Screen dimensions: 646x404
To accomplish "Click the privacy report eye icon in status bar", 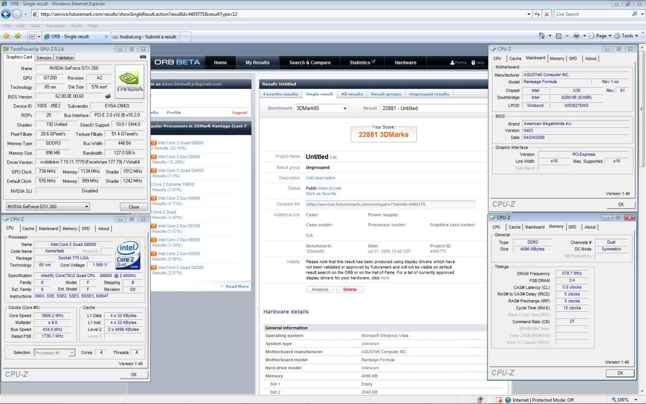I will coord(481,400).
